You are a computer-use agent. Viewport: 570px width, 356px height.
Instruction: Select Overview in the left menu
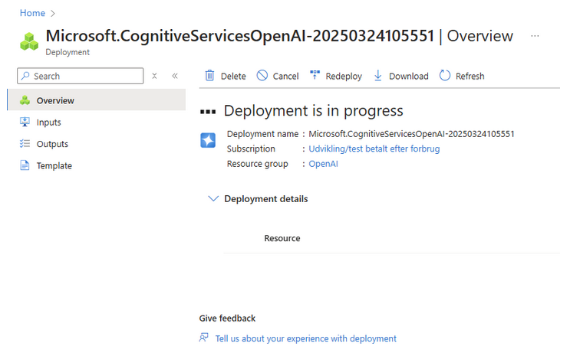tap(55, 100)
